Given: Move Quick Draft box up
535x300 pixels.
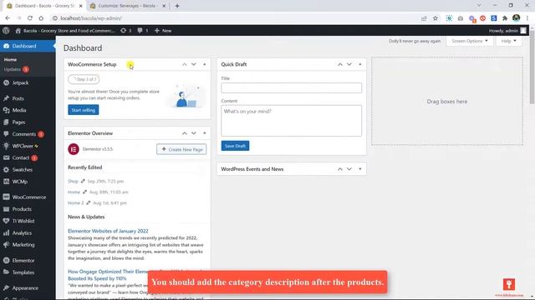Looking at the screenshot, I should point(340,64).
